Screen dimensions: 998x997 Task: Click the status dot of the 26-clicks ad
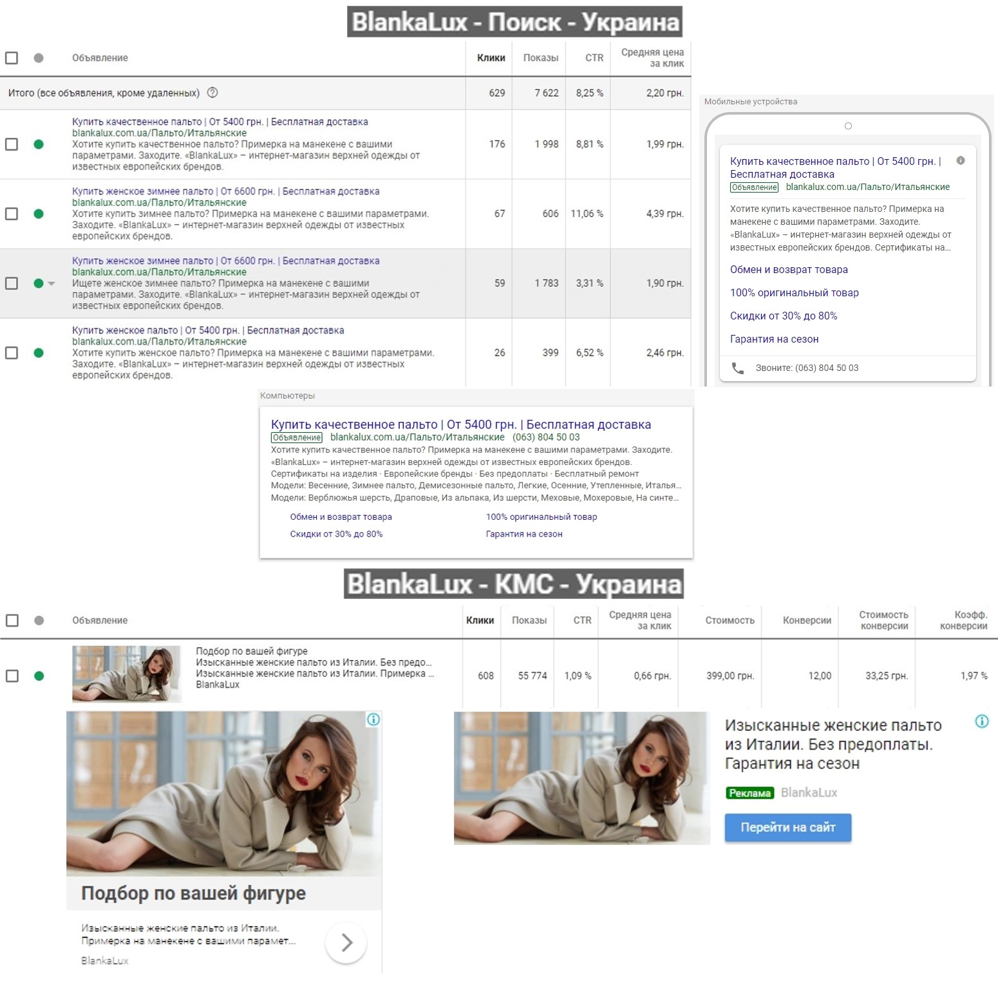39,353
